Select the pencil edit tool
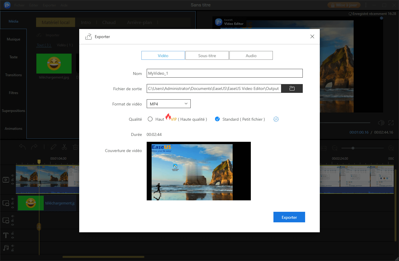The image size is (399, 261). pyautogui.click(x=53, y=147)
